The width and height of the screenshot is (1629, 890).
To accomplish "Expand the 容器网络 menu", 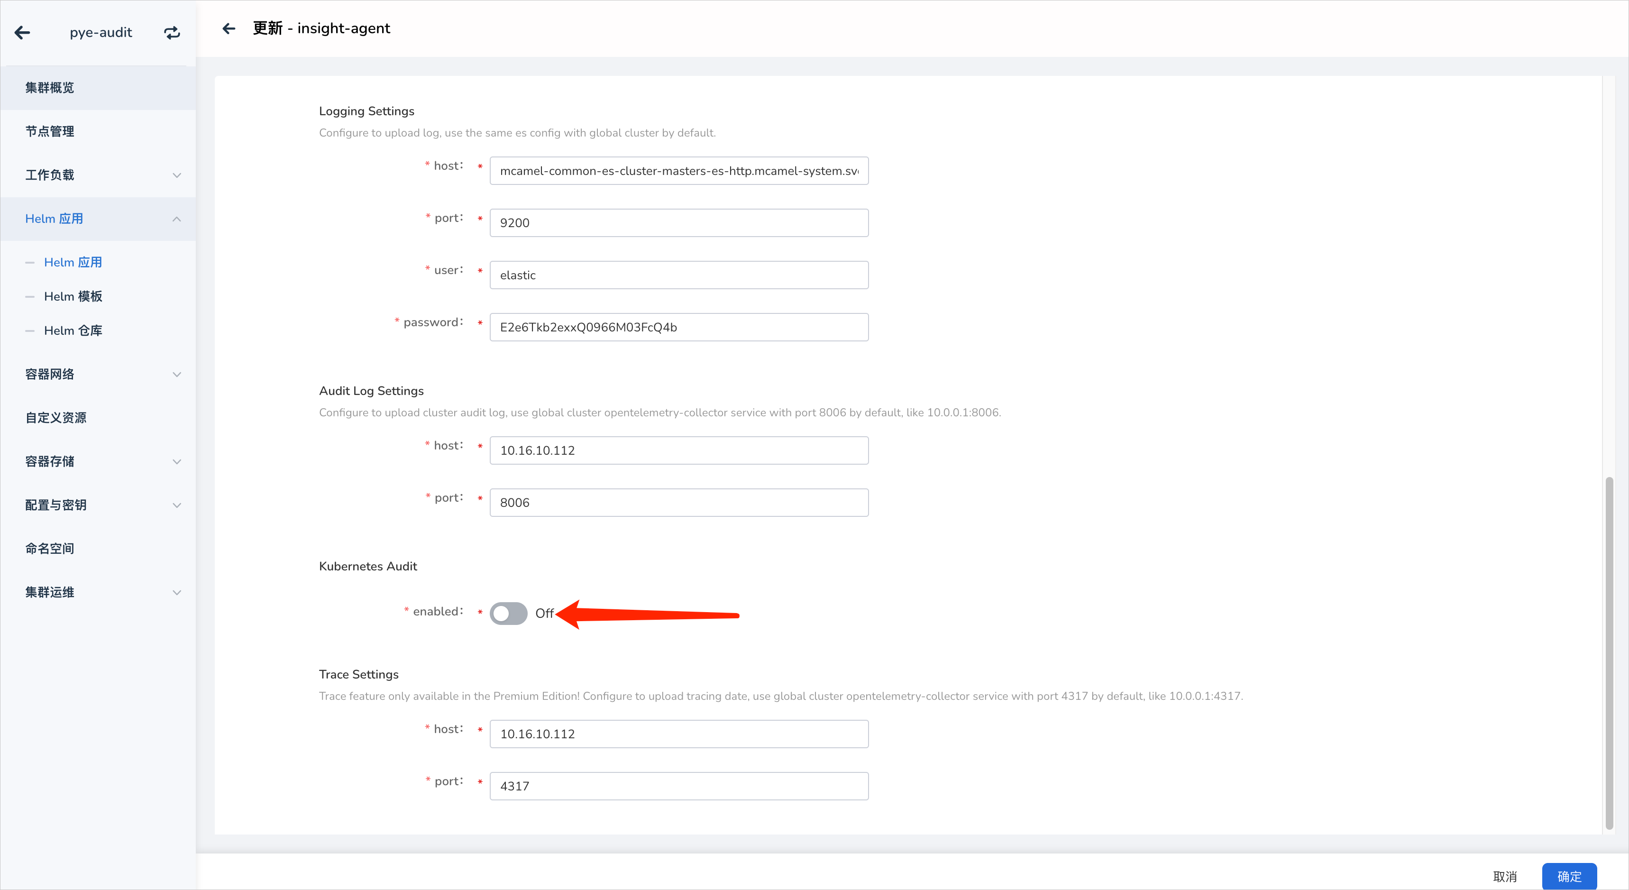I will click(98, 375).
